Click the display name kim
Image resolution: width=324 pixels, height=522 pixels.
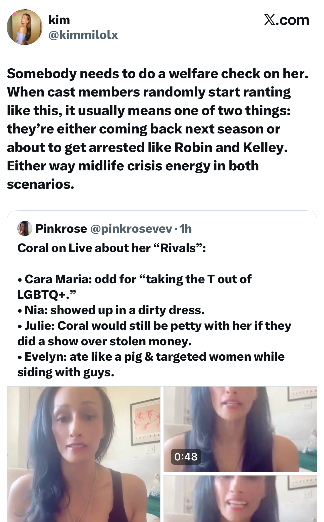(59, 20)
